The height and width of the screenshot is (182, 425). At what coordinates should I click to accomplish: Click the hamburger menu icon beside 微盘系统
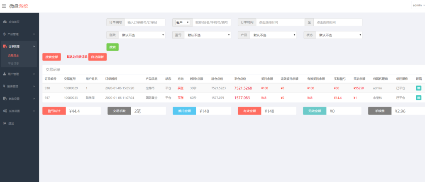coord(4,6)
